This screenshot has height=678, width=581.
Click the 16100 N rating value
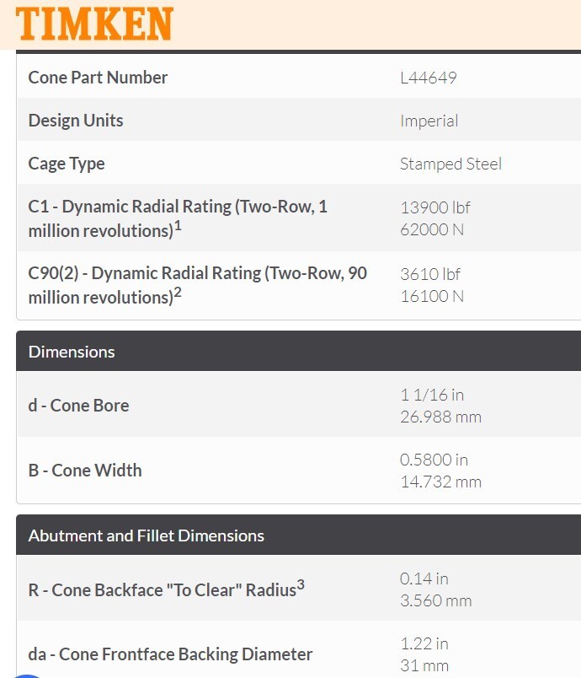click(x=432, y=296)
